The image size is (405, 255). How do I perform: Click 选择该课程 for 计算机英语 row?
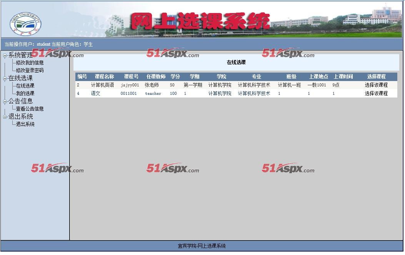click(x=376, y=85)
